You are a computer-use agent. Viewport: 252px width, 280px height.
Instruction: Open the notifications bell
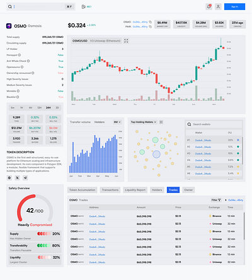point(209,7)
